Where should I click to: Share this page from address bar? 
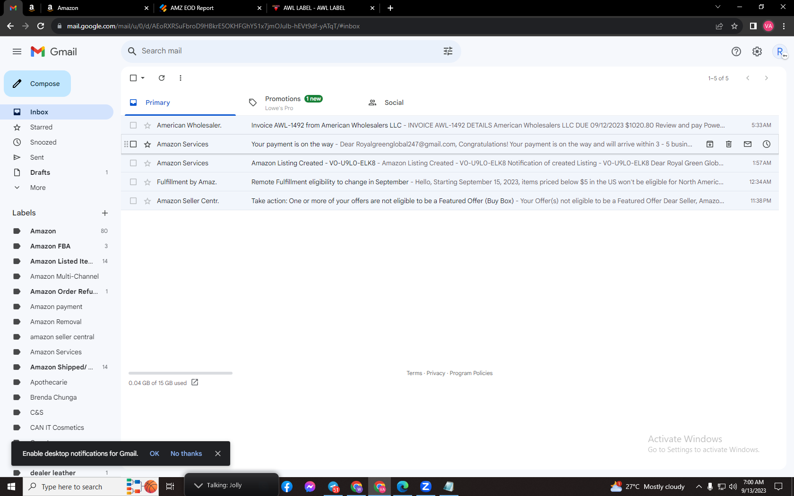point(719,26)
